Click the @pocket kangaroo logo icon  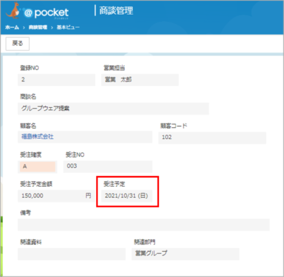13,11
